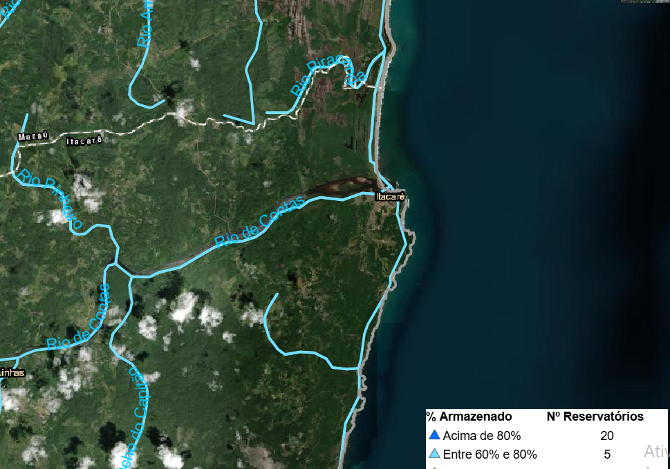670x469 pixels.
Task: Click the Entre 60% e 80% legend text
Action: click(490, 454)
